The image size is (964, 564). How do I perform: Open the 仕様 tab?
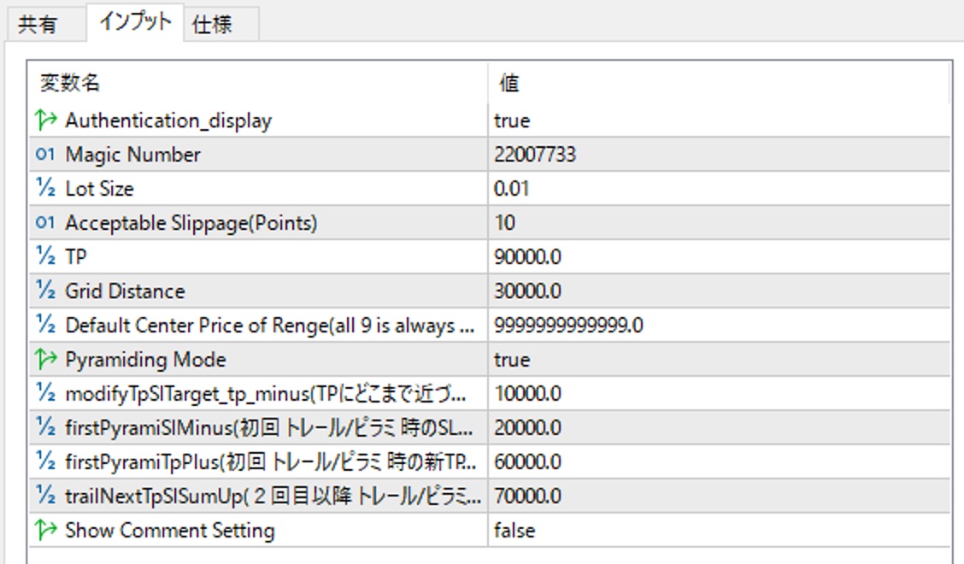point(212,25)
